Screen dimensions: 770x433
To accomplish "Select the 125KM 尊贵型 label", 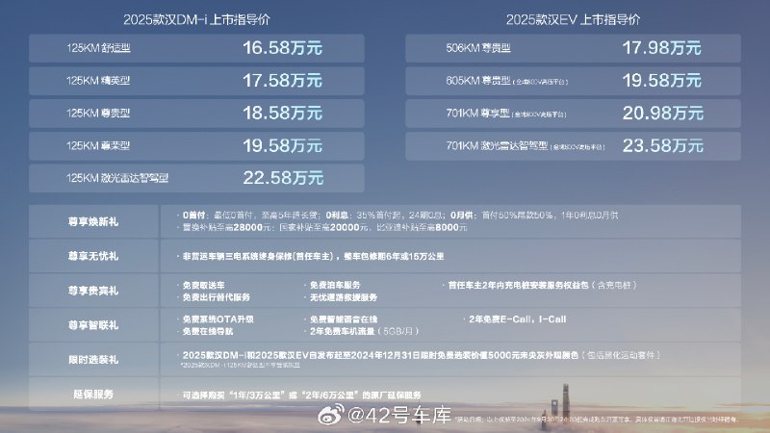I will point(98,113).
